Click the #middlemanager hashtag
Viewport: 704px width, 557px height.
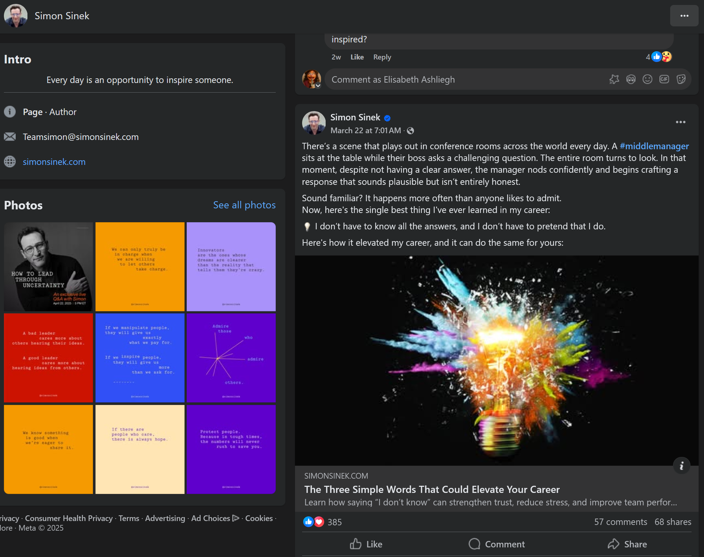(654, 146)
